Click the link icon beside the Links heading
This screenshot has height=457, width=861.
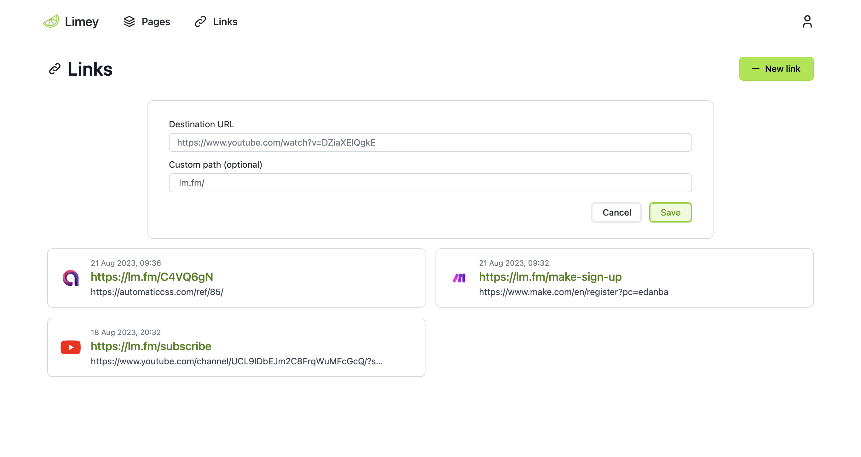point(55,69)
